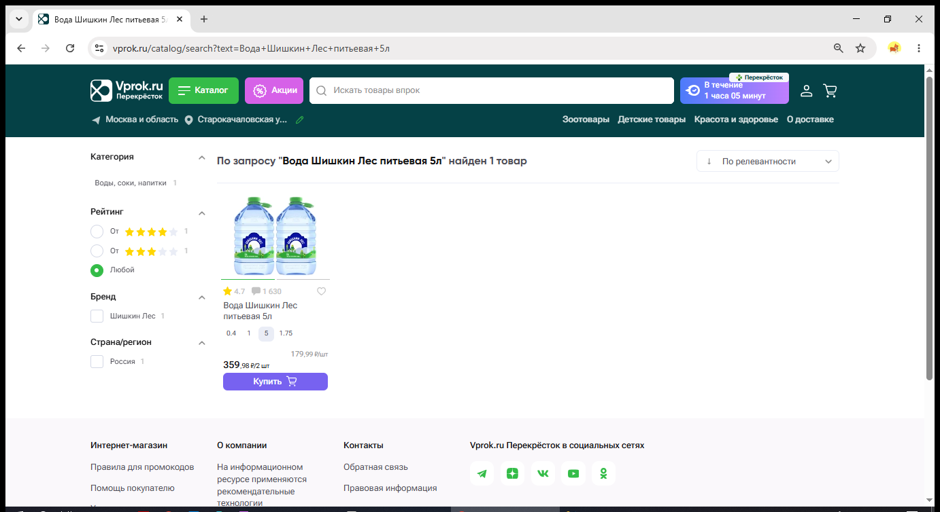The height and width of the screenshot is (512, 940).
Task: Click the browser address bar URL
Action: coord(251,48)
